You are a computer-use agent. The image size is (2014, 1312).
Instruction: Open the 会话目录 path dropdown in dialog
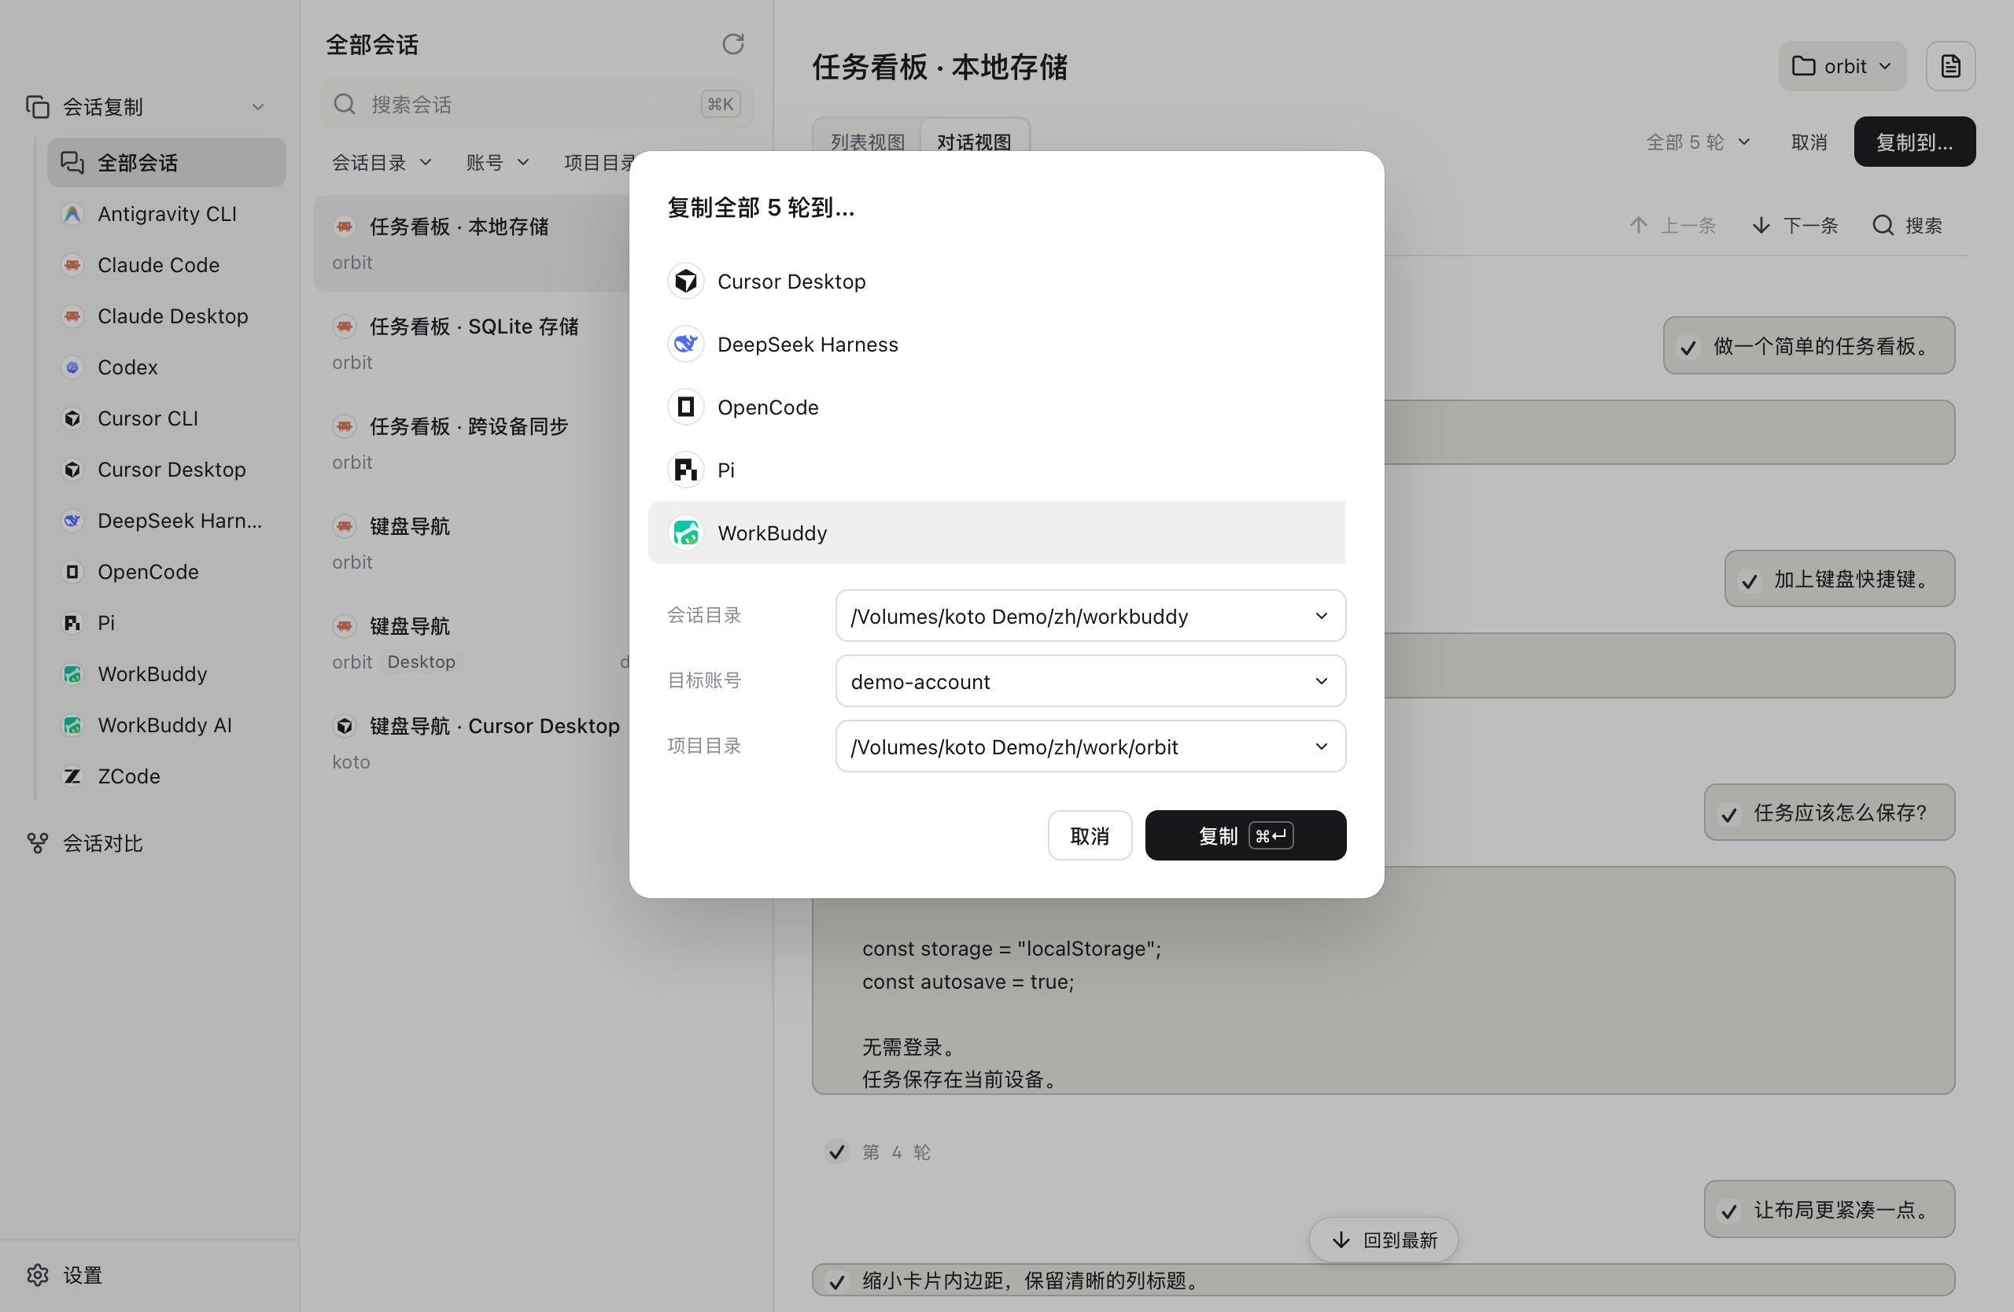(x=1090, y=616)
